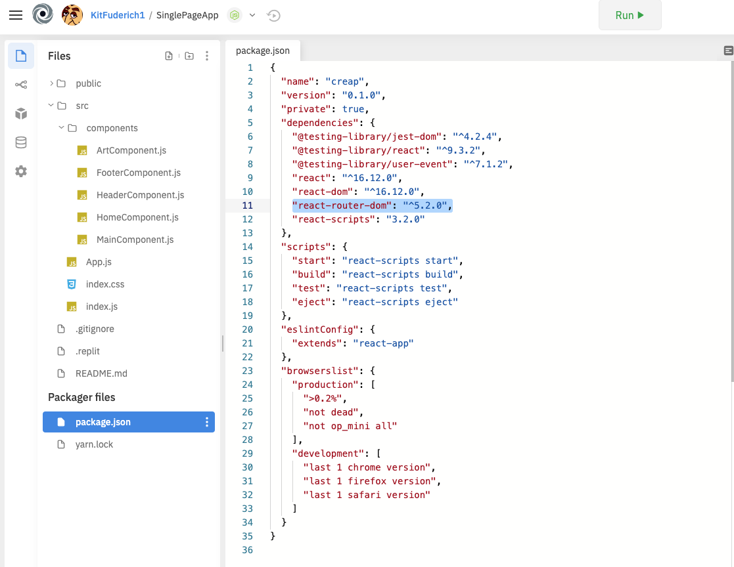Collapse the src folder chevron
This screenshot has width=734, height=567.
pyautogui.click(x=51, y=106)
